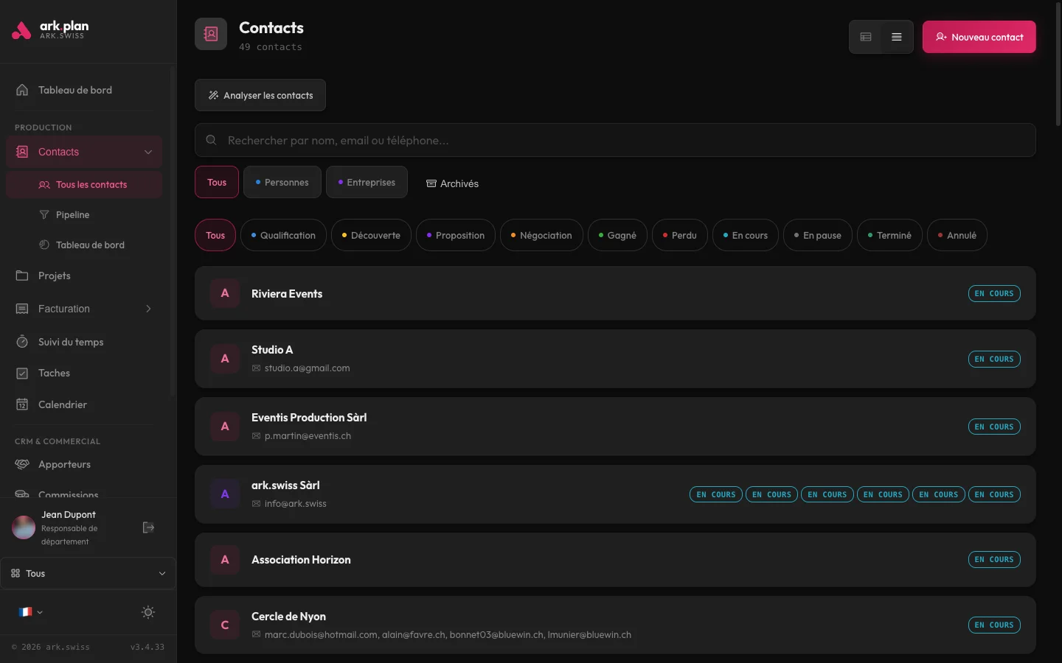Click Analyser les contacts

click(260, 95)
